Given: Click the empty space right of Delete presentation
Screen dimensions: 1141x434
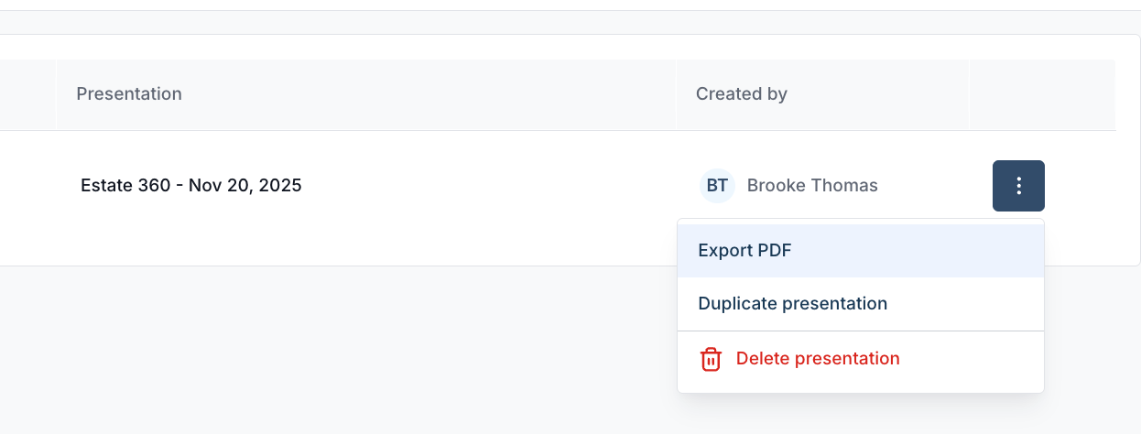Looking at the screenshot, I should pos(972,359).
